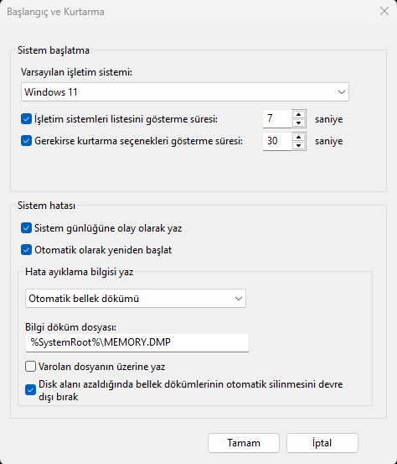Uncheck Otomatik olarak yeniden başlat
Image resolution: width=397 pixels, height=464 pixels.
coord(26,250)
